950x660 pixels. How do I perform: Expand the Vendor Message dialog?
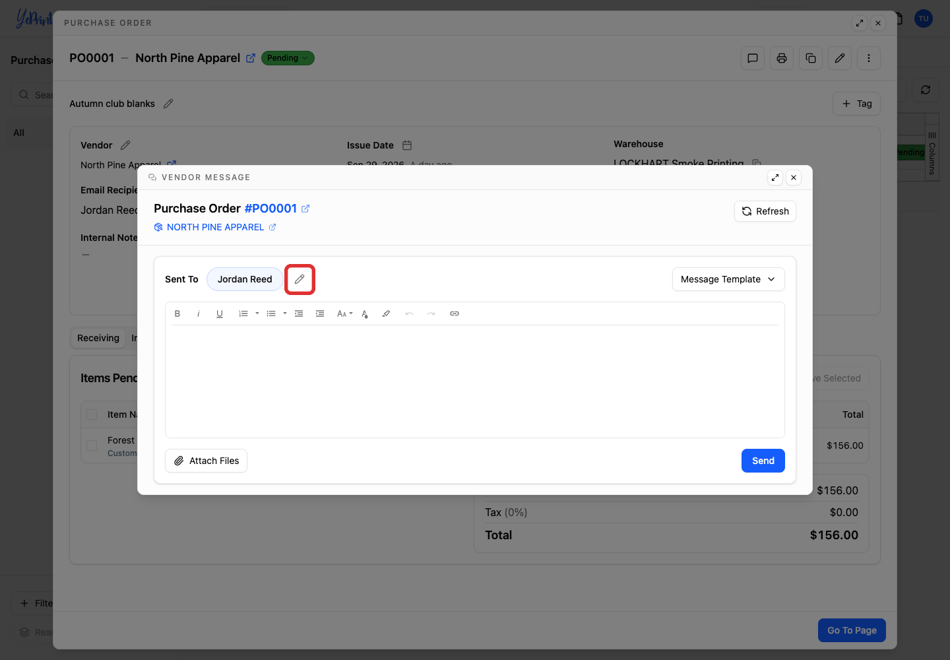(775, 178)
